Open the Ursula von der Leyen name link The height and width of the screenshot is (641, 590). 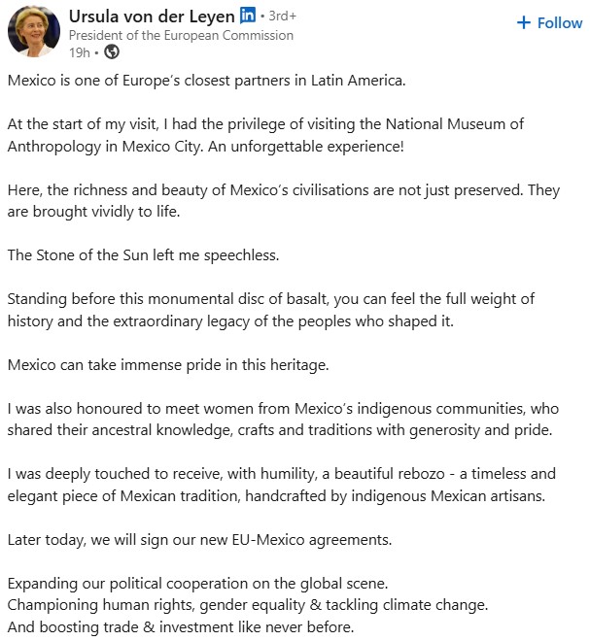[x=152, y=17]
